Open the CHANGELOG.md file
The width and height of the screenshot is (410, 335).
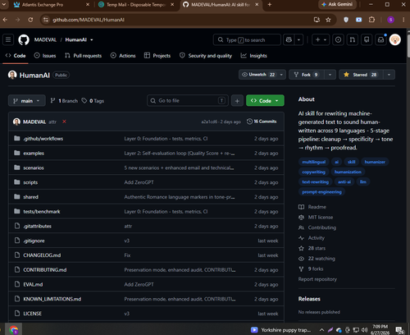coord(42,255)
